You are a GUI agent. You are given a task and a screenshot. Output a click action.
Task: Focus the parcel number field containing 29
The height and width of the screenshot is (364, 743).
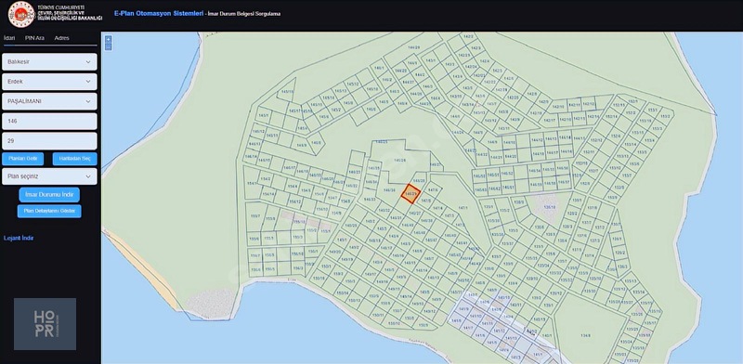click(x=49, y=141)
